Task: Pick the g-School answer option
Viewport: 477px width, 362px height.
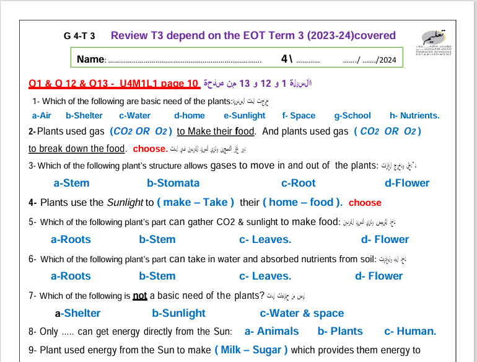Action: tap(352, 115)
